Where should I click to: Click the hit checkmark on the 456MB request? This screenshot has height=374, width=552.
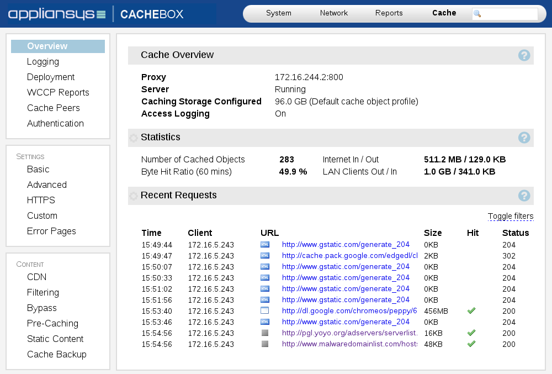tap(471, 310)
